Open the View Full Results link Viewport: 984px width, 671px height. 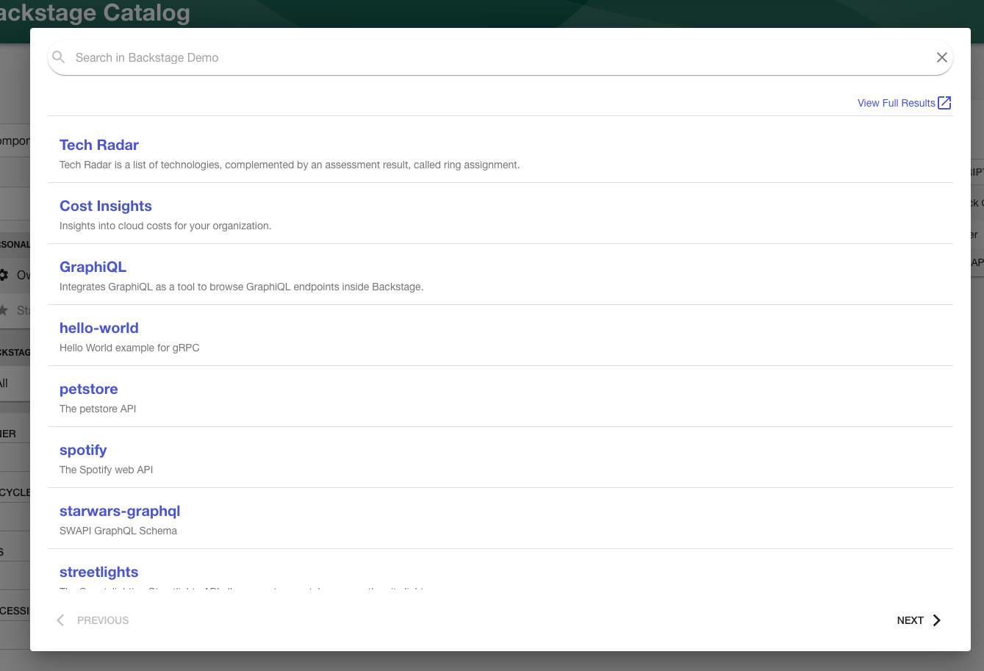tap(896, 103)
